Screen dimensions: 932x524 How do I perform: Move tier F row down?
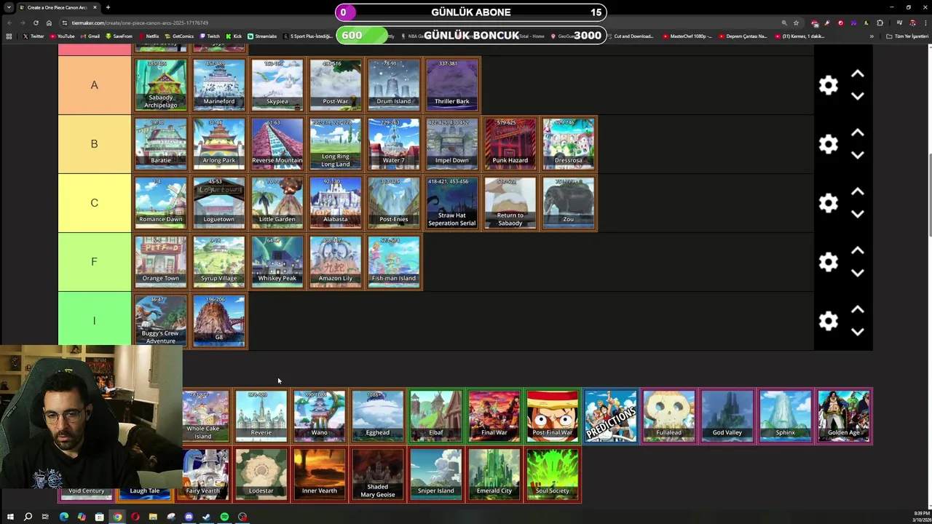pyautogui.click(x=858, y=273)
